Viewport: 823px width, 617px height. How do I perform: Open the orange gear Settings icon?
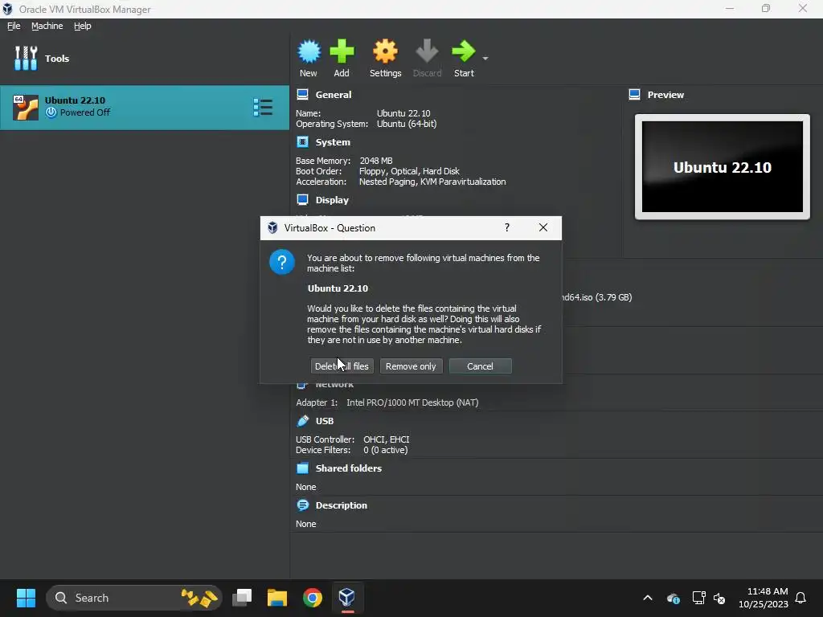tap(385, 51)
